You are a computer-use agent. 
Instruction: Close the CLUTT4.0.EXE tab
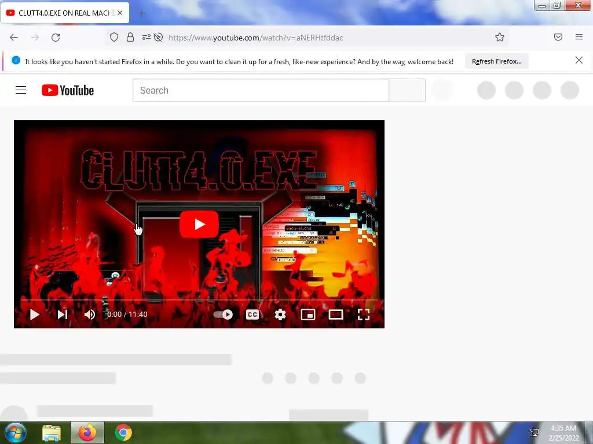click(120, 13)
